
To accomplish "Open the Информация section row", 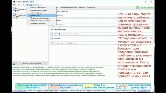I will 101,16.
